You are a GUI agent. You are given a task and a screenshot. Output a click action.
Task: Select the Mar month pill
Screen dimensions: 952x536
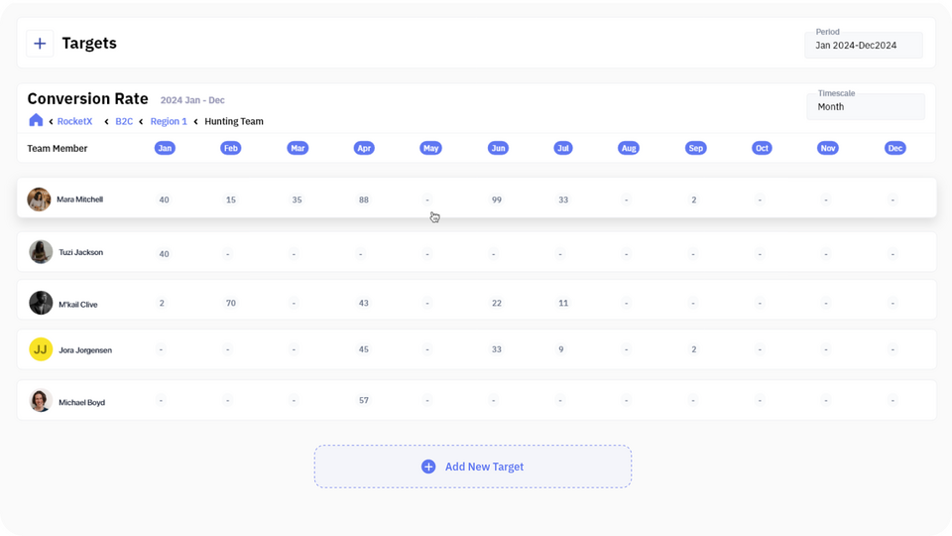(x=297, y=148)
